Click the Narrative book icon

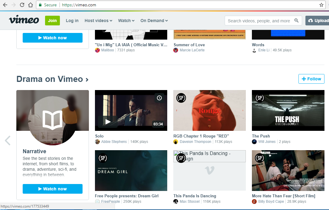tap(52, 120)
